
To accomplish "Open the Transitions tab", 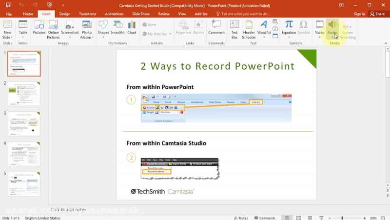I will click(87, 14).
